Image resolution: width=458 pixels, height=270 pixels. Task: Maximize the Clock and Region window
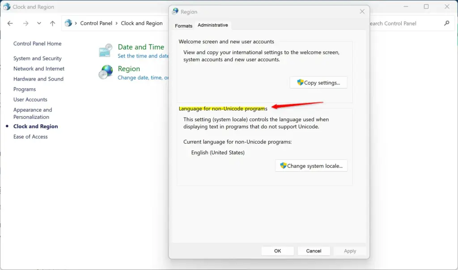coord(426,6)
